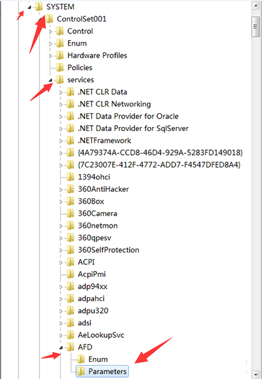Select the {4A79374A-CCD8-46D4-929A-5283FD149018} key
262x379 pixels.
[160, 153]
